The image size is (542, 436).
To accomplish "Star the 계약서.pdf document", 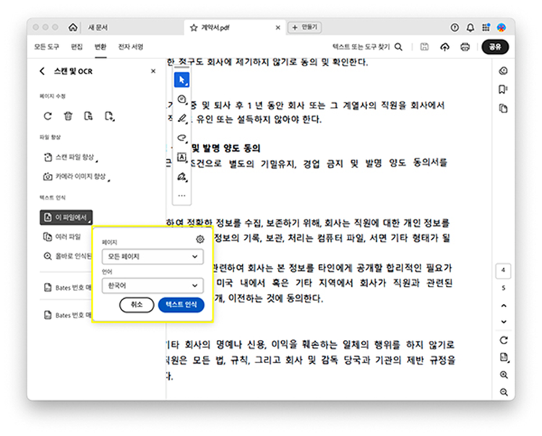I will point(194,27).
